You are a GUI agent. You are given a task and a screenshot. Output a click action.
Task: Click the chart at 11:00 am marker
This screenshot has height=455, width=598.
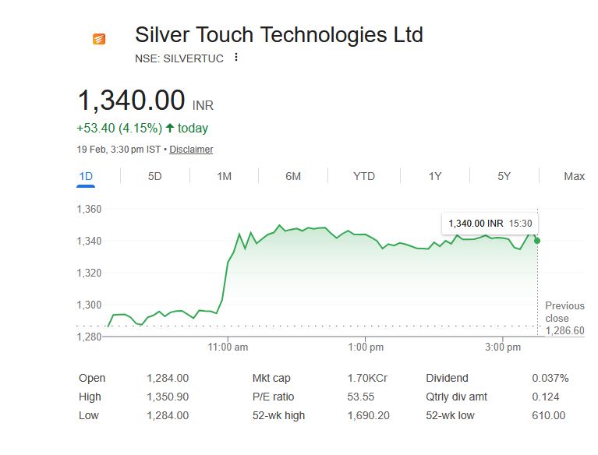pyautogui.click(x=228, y=347)
